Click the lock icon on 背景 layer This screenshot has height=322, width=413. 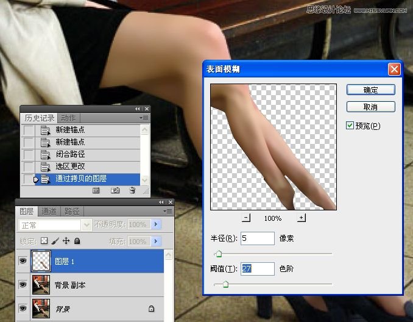point(151,309)
